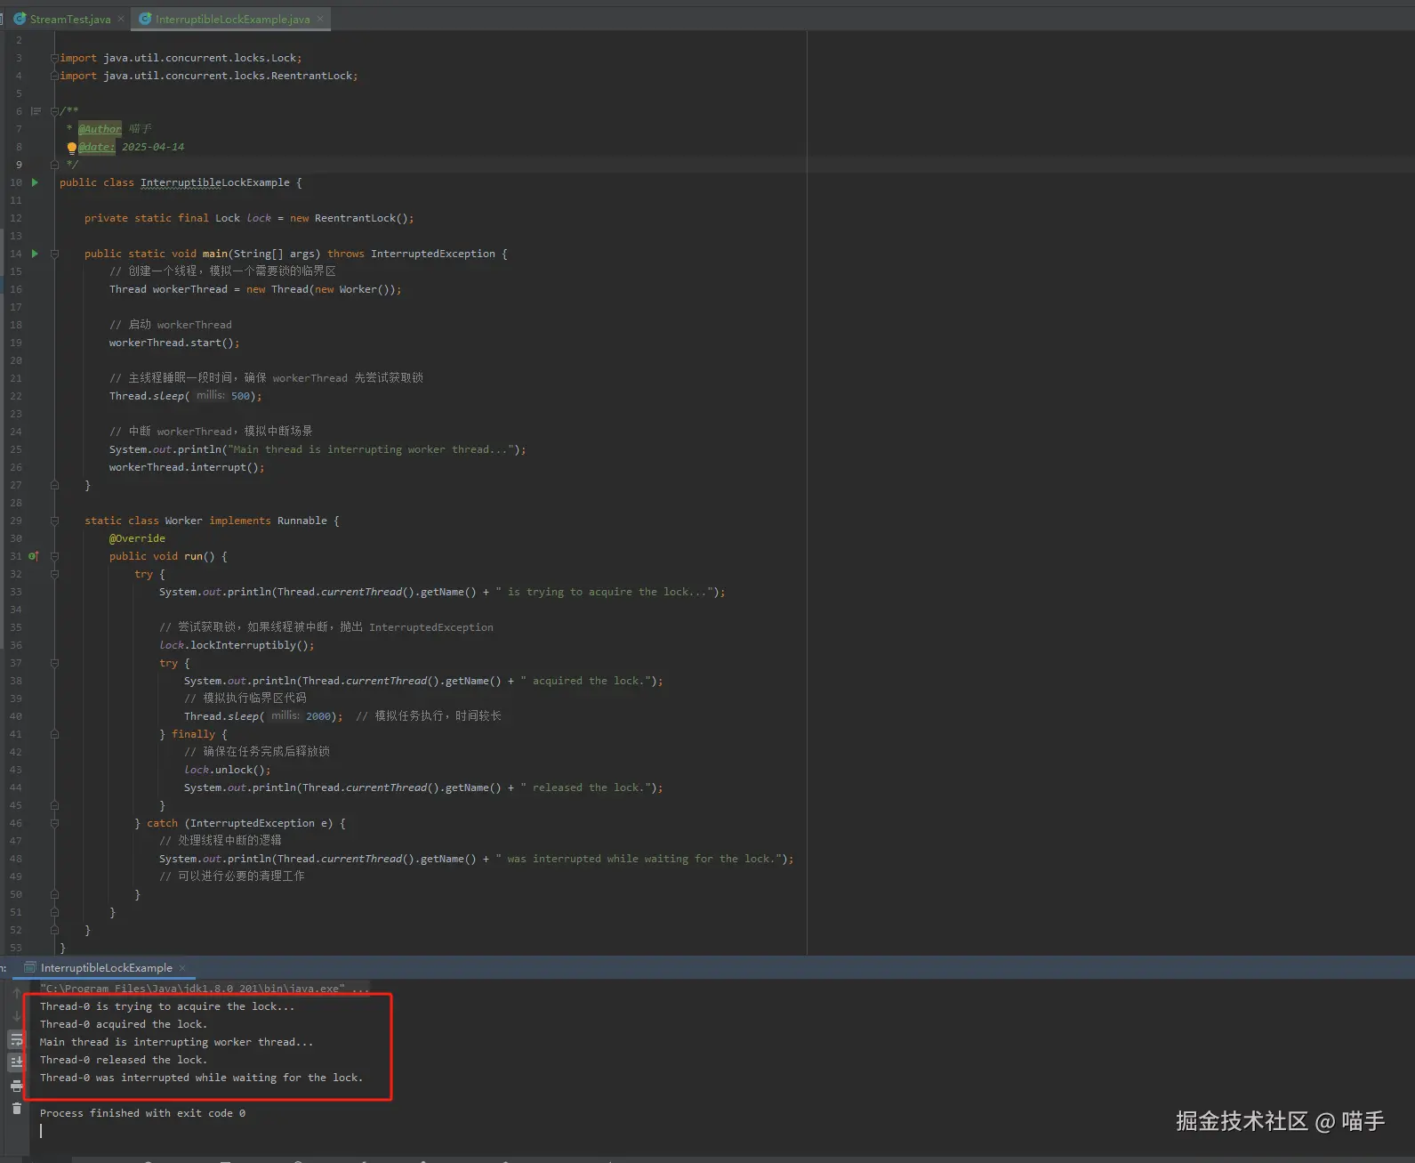Click workerThread.interrupt() on line 26

click(187, 467)
